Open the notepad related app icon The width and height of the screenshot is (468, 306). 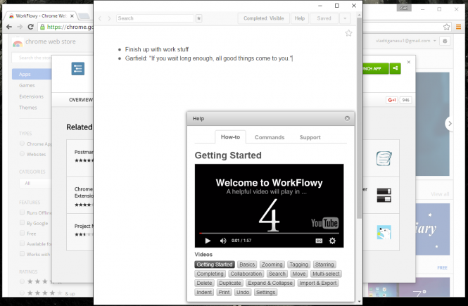tap(384, 158)
